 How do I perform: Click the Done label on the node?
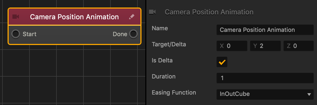tap(120, 34)
